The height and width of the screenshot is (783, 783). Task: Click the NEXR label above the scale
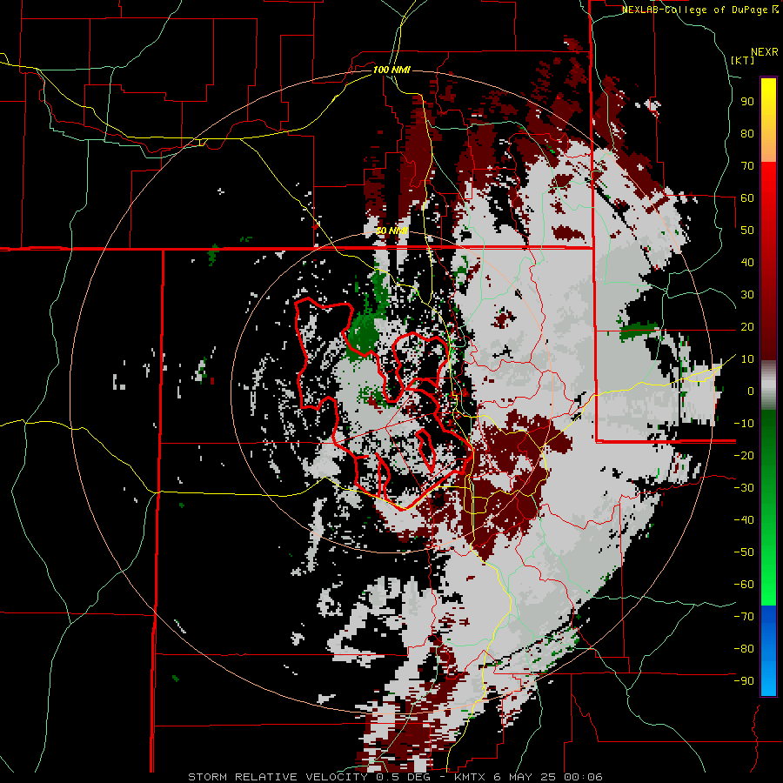[765, 52]
